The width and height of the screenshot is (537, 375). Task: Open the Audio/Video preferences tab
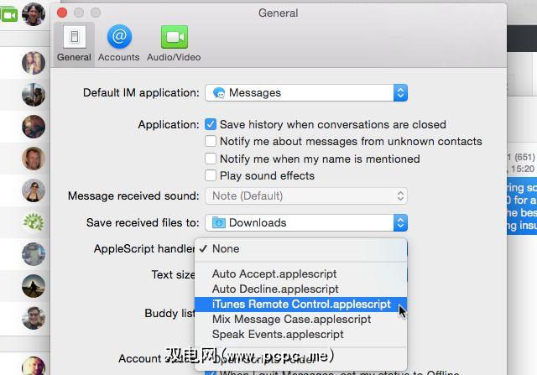click(174, 44)
